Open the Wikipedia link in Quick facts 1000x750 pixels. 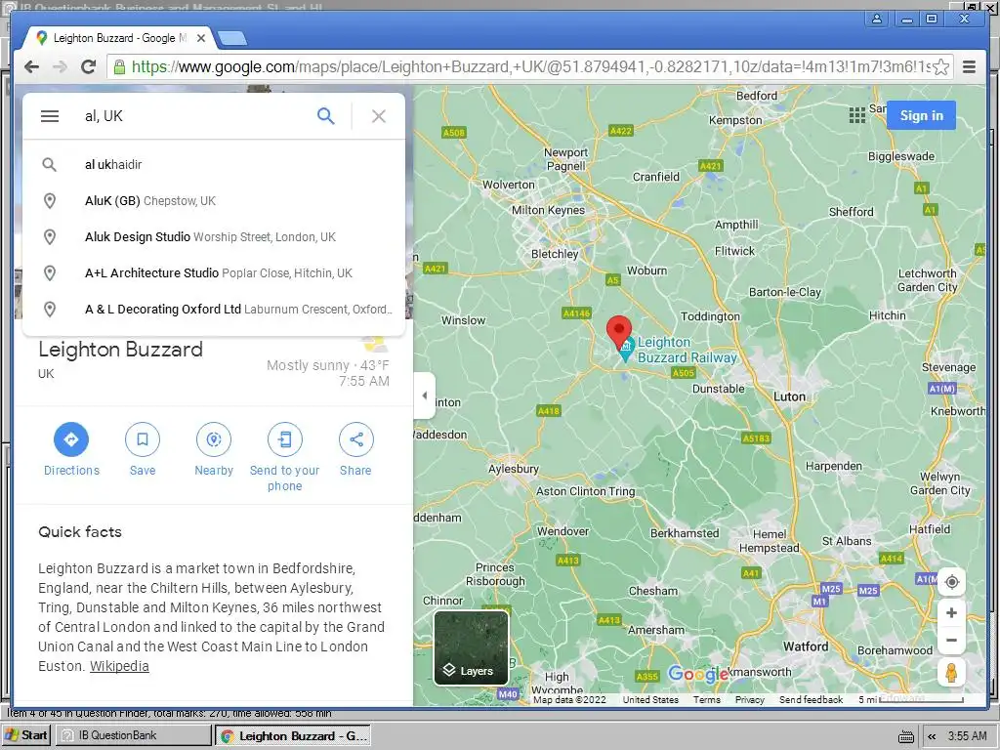(x=119, y=666)
